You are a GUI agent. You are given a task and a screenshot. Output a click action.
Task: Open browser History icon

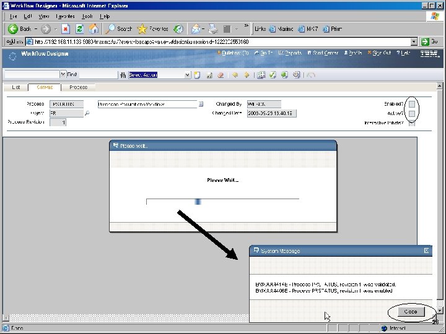[x=178, y=28]
